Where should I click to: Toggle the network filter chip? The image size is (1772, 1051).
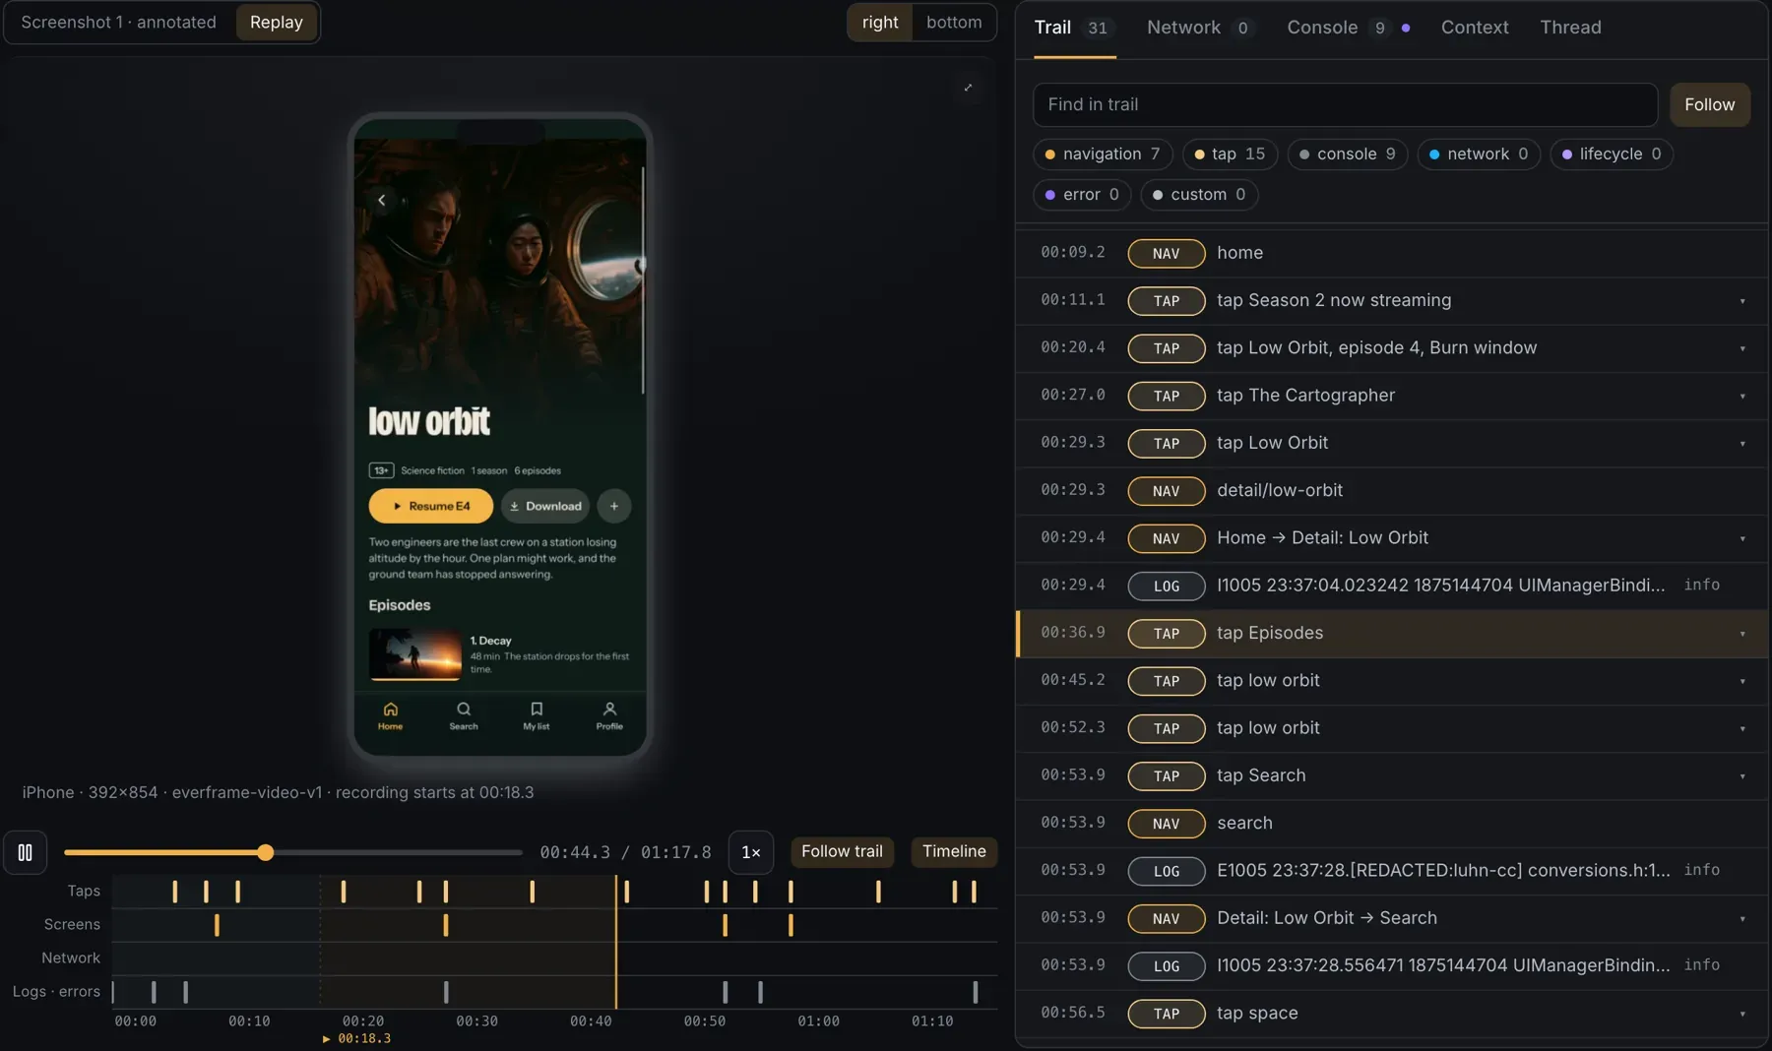pyautogui.click(x=1479, y=155)
